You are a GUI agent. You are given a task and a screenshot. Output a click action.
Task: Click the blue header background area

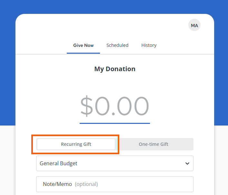point(8,65)
